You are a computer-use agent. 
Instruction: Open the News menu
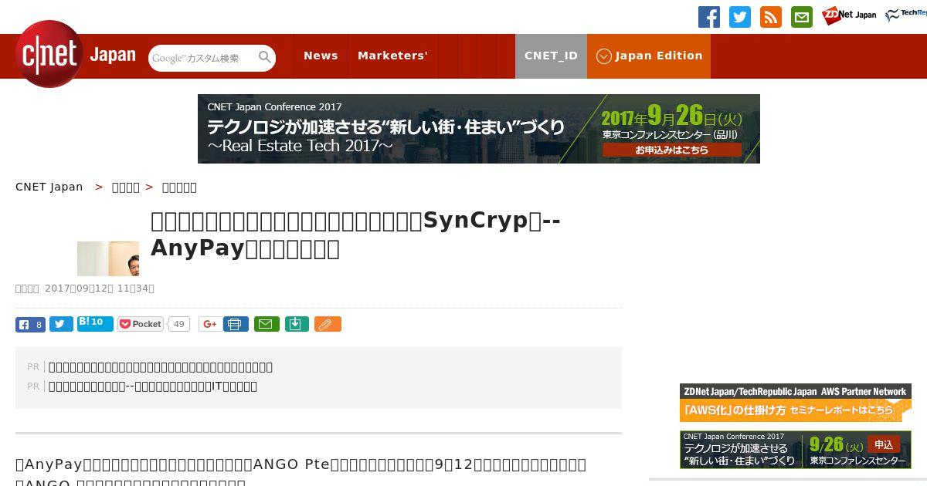tap(321, 56)
